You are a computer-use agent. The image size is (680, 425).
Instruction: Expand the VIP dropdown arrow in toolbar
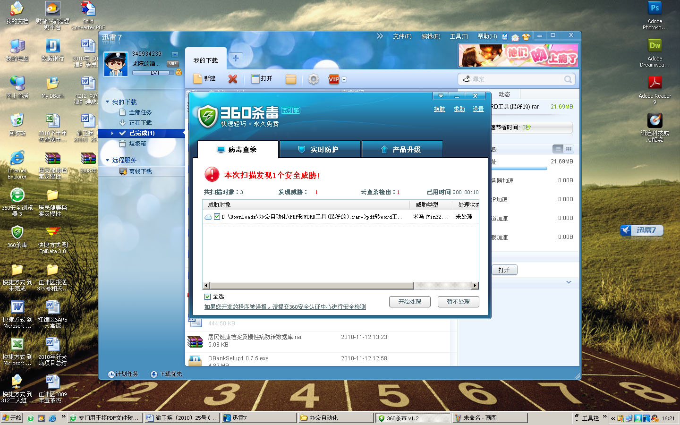coord(344,80)
